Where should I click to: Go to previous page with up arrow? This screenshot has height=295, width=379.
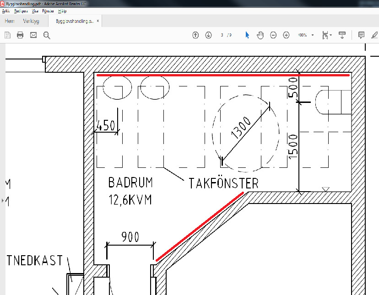pyautogui.click(x=195, y=35)
